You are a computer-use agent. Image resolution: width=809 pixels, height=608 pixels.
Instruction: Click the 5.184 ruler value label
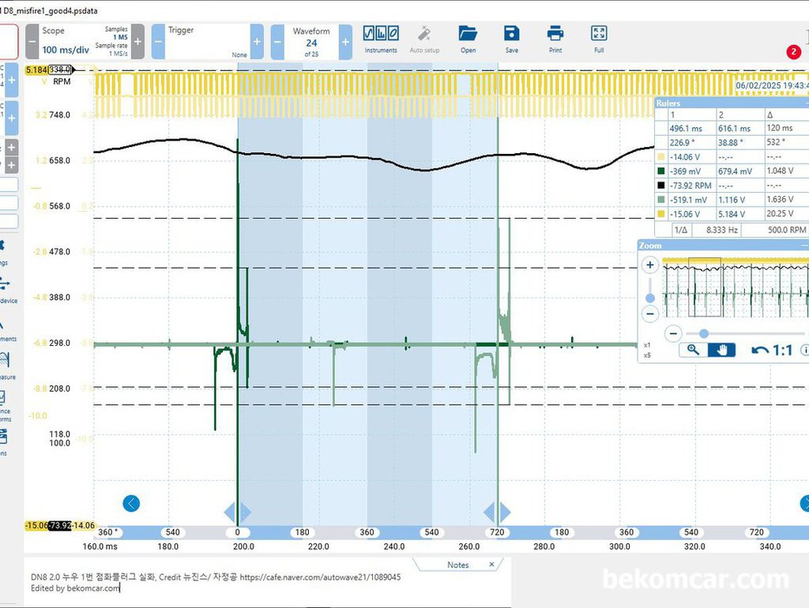(x=36, y=69)
